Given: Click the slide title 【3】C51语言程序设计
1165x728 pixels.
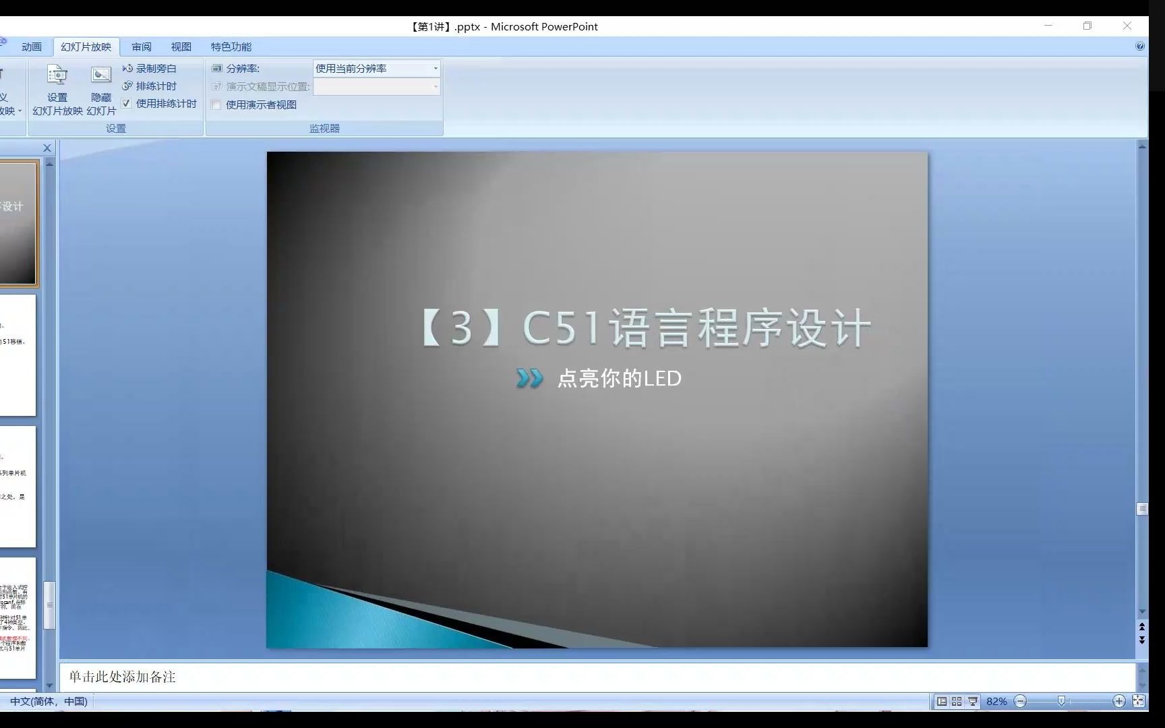Looking at the screenshot, I should tap(645, 328).
